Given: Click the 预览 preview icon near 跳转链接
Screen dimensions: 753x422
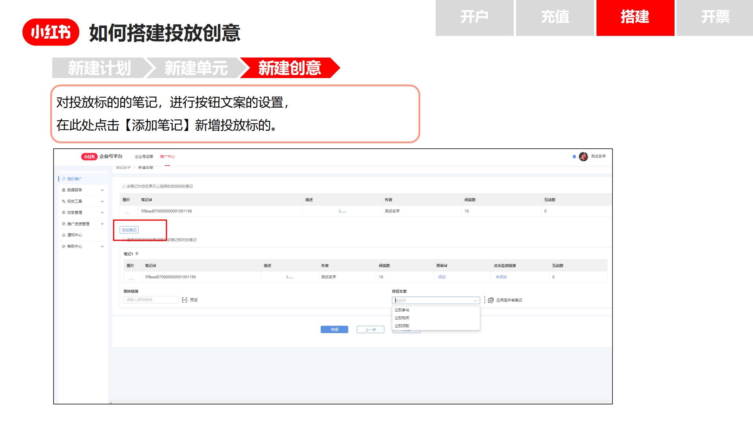Looking at the screenshot, I should coord(184,300).
